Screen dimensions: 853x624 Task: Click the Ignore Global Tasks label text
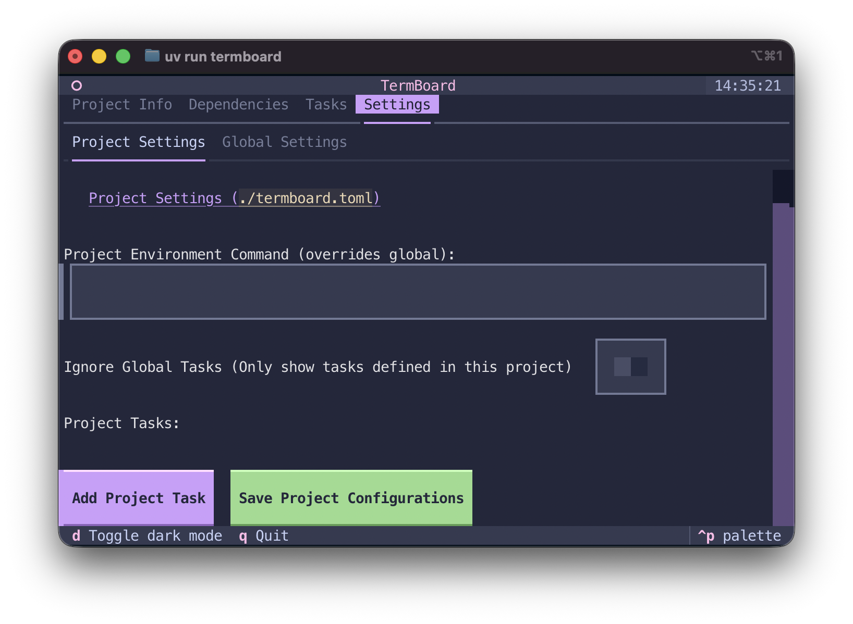pos(318,367)
